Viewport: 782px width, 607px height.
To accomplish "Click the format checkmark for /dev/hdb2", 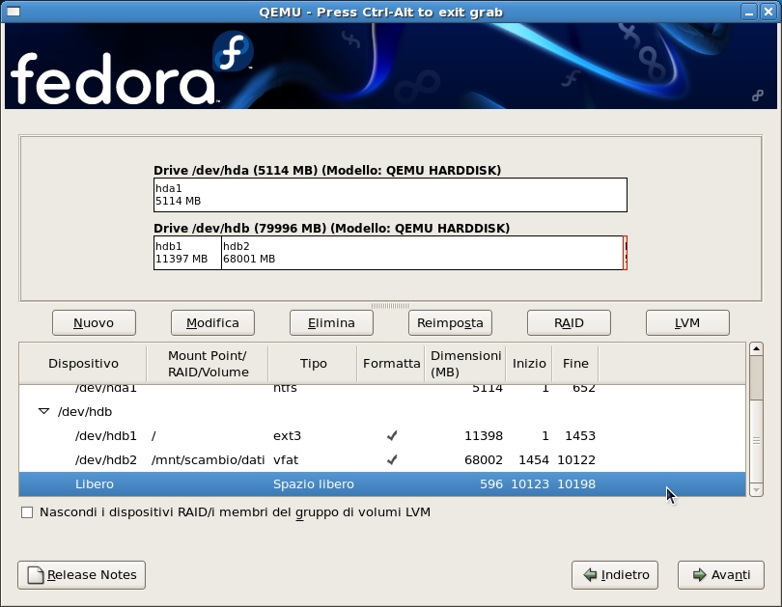I will click(x=392, y=460).
